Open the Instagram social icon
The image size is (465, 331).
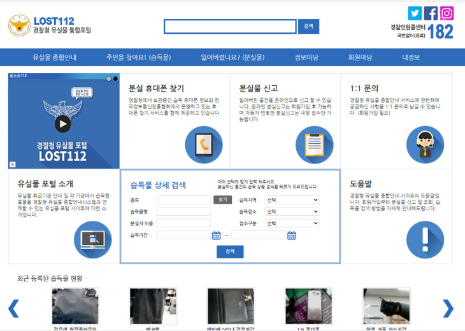coord(447,13)
